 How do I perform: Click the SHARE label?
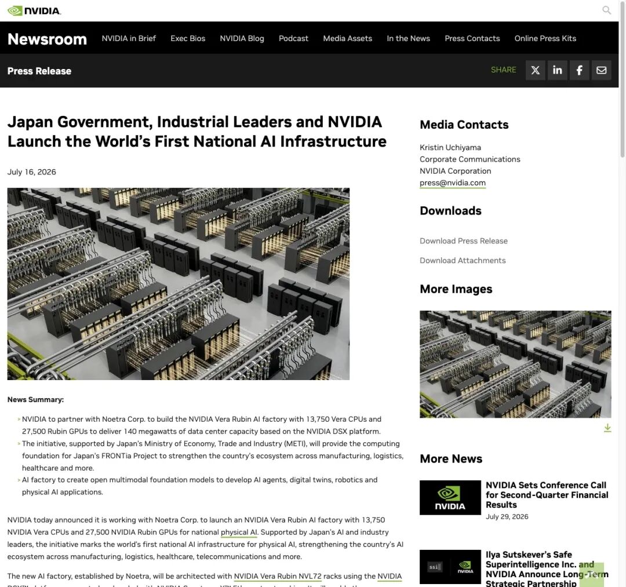[x=503, y=70]
